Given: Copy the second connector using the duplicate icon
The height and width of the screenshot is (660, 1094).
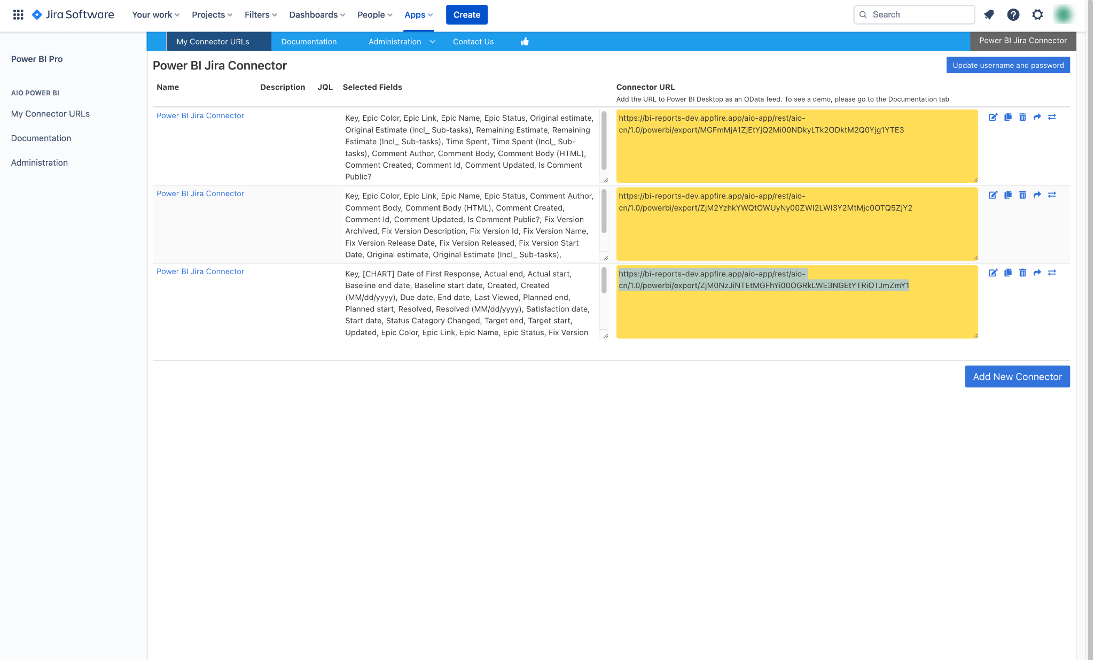Looking at the screenshot, I should (x=1009, y=195).
